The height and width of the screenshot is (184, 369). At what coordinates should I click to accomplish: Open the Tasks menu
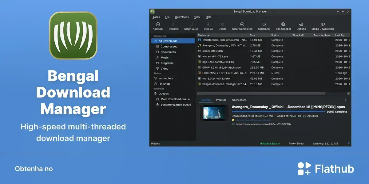pyautogui.click(x=156, y=17)
